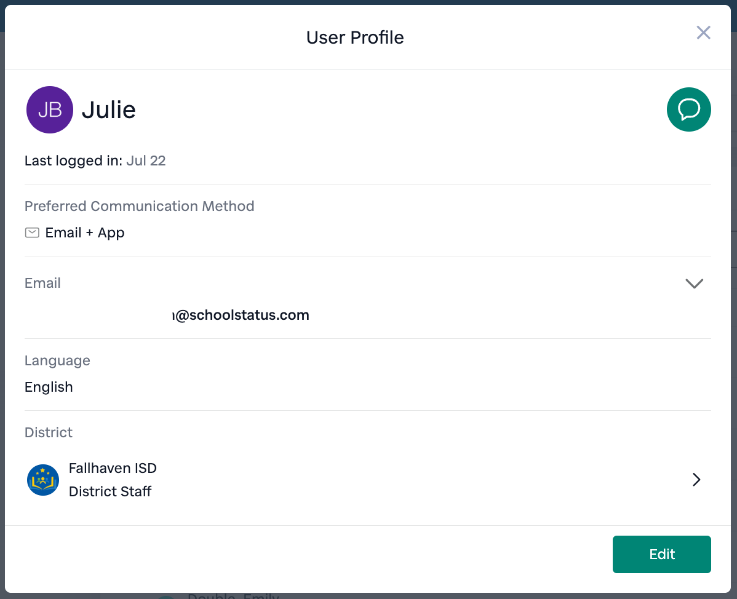Click the District section label
Image resolution: width=737 pixels, height=599 pixels.
tap(49, 432)
